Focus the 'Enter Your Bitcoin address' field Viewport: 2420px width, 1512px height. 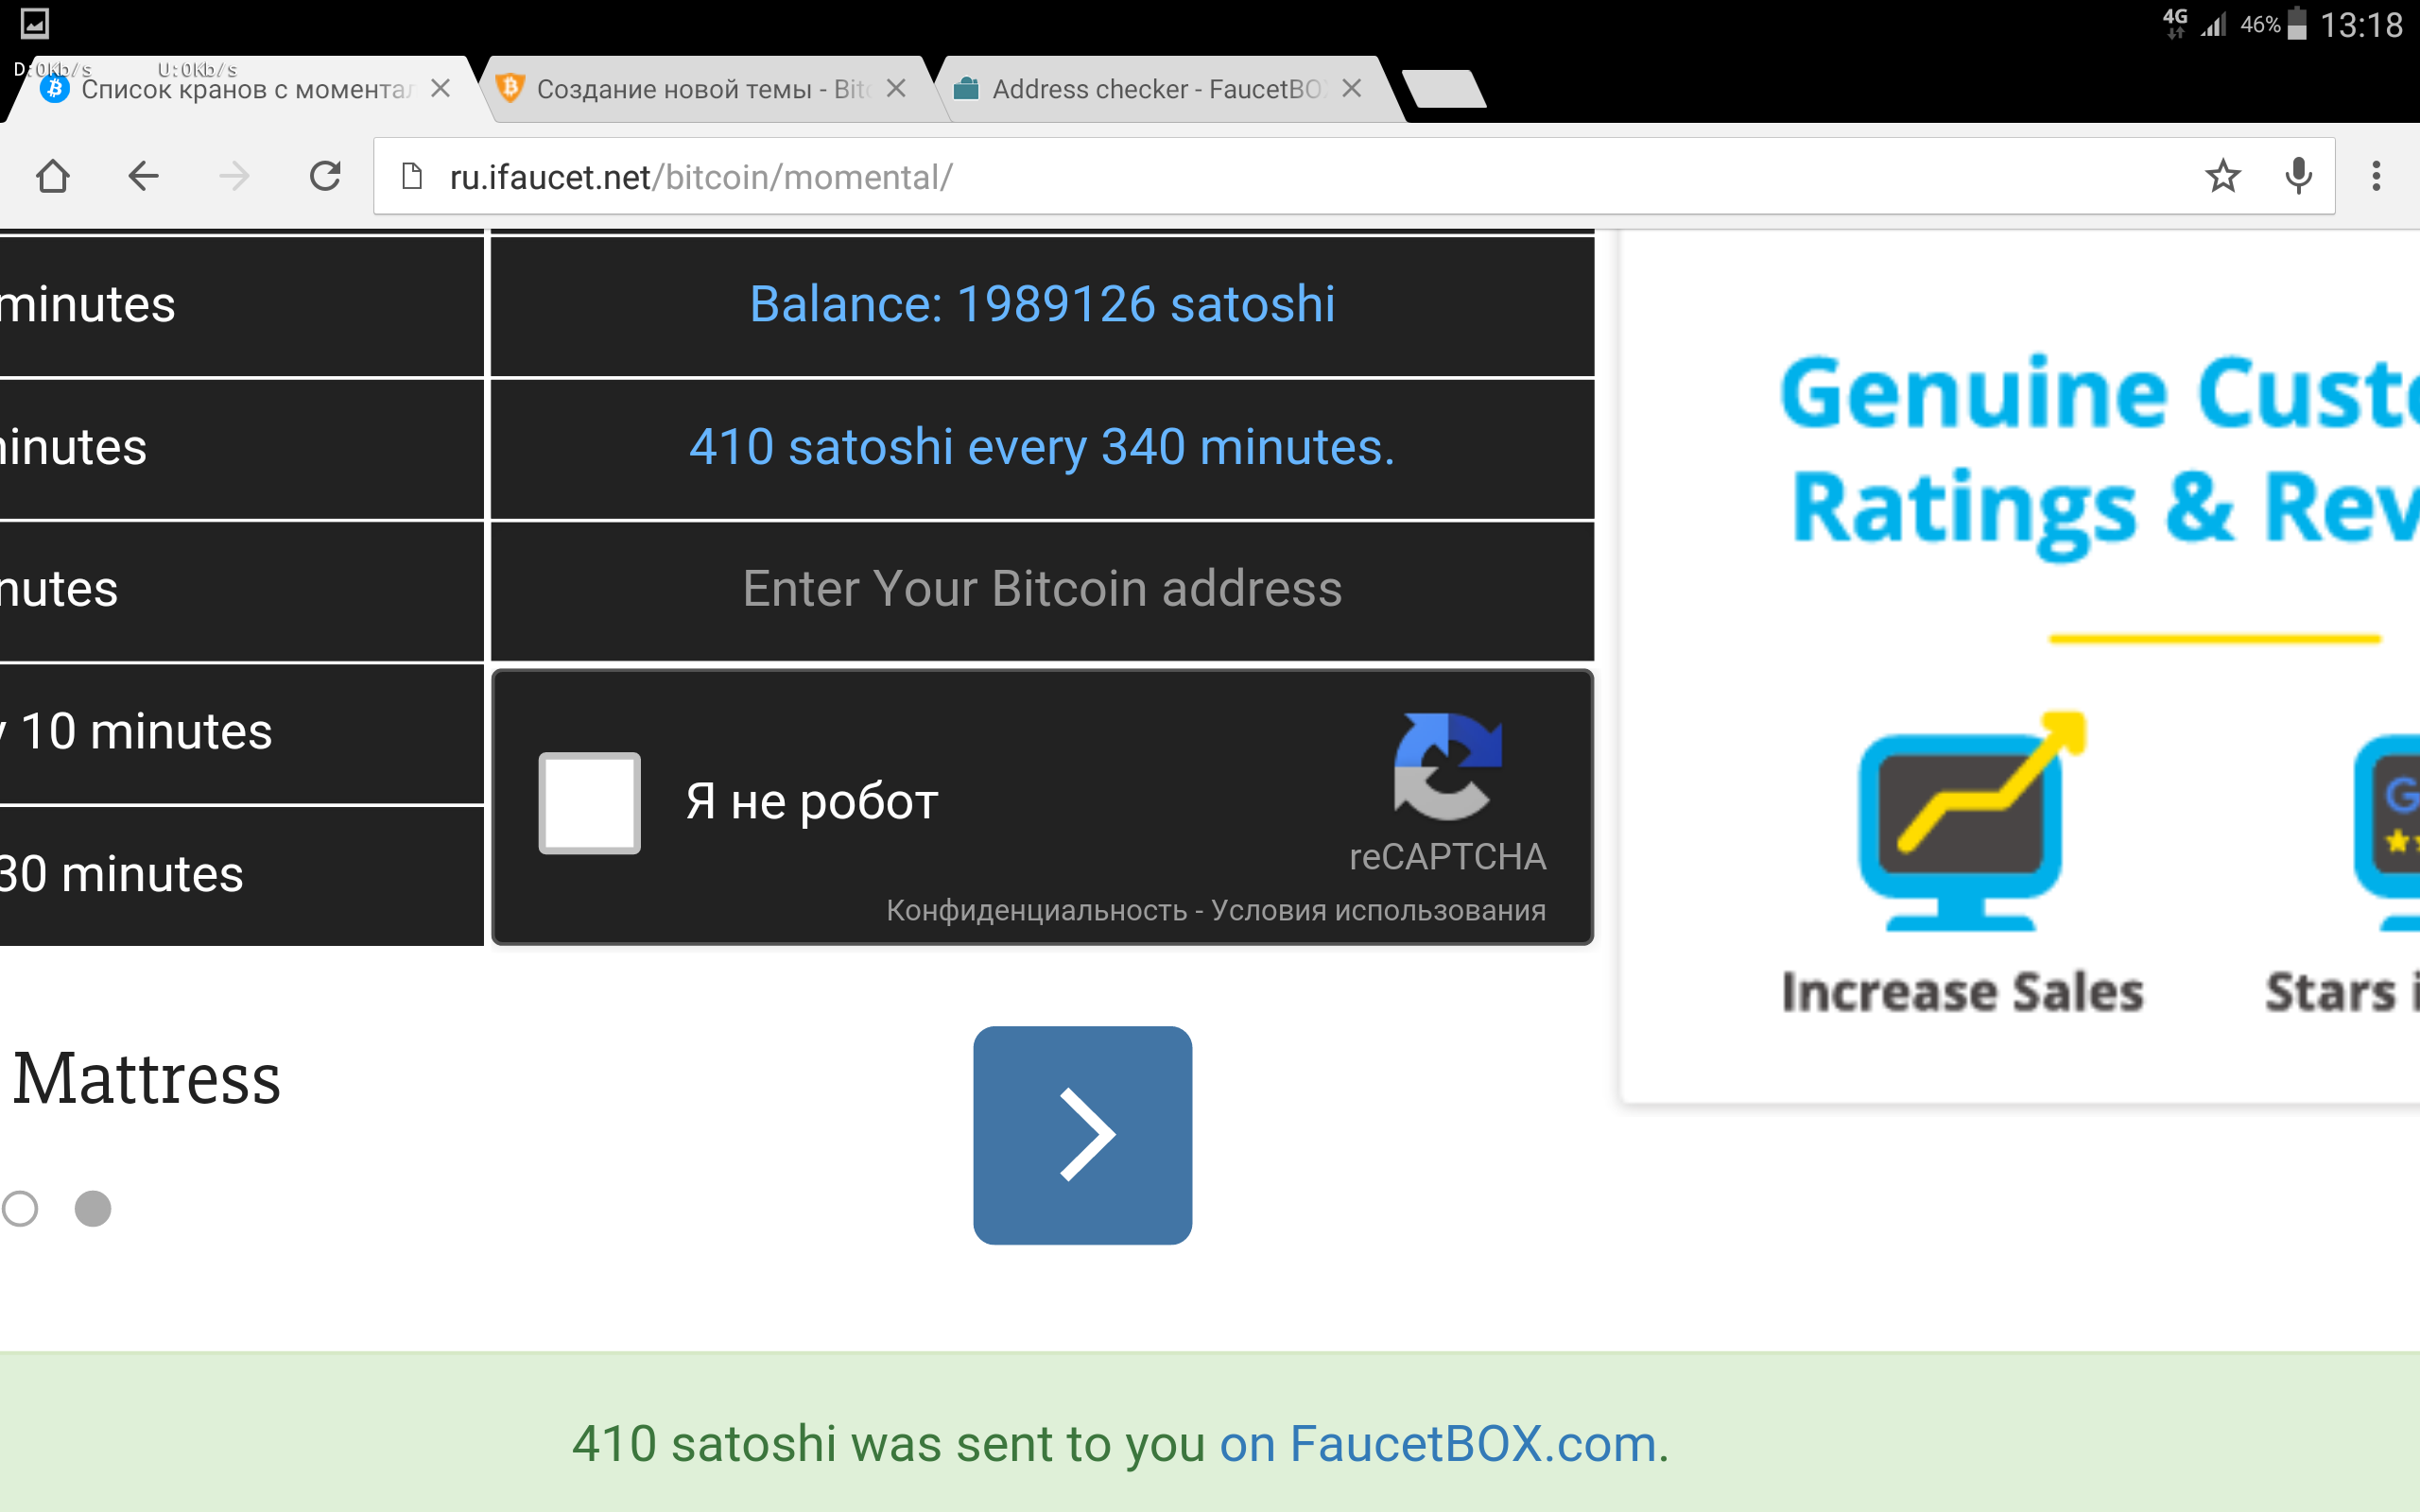(x=1042, y=589)
